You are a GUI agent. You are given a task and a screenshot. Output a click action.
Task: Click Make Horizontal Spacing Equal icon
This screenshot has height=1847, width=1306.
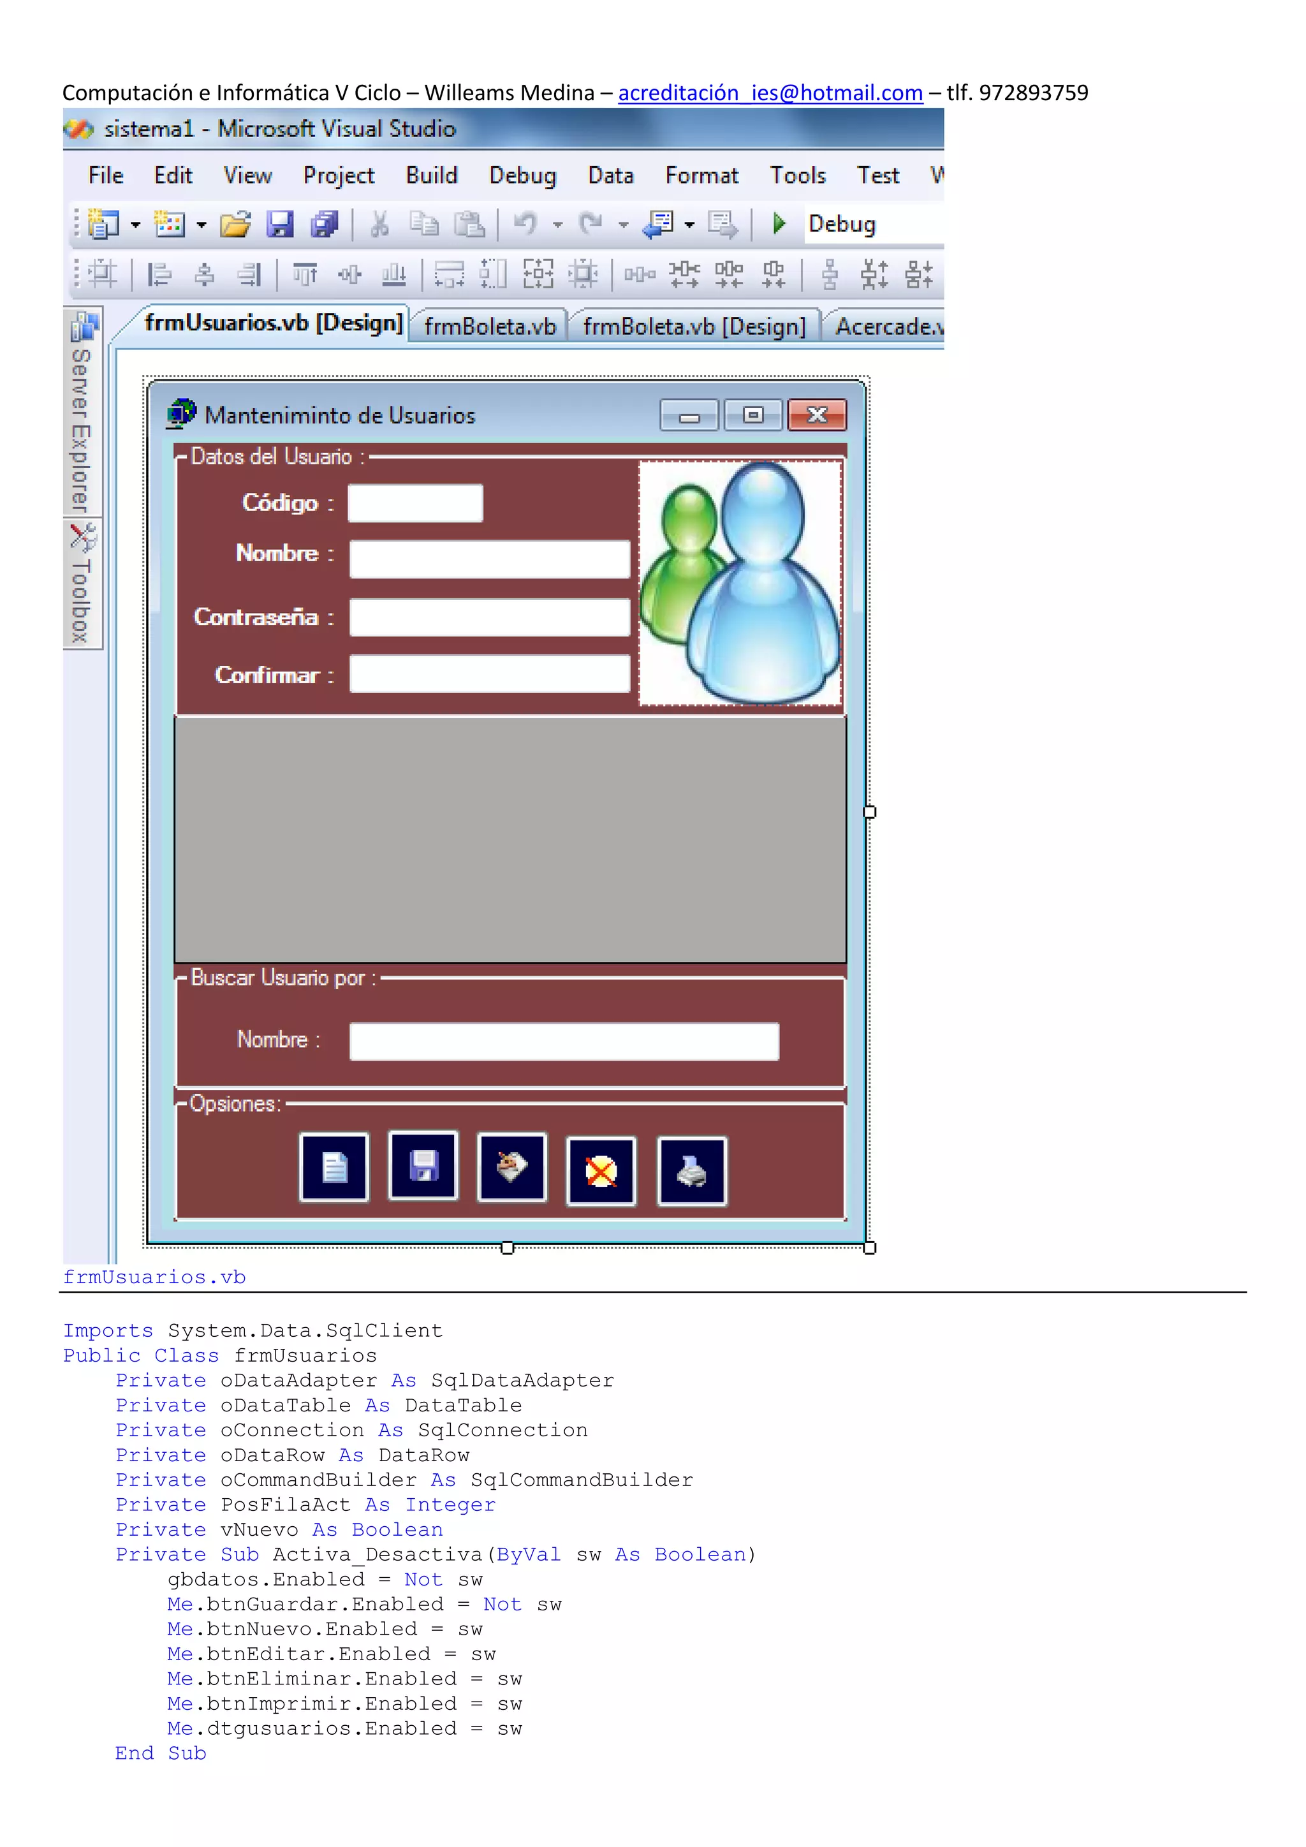640,274
